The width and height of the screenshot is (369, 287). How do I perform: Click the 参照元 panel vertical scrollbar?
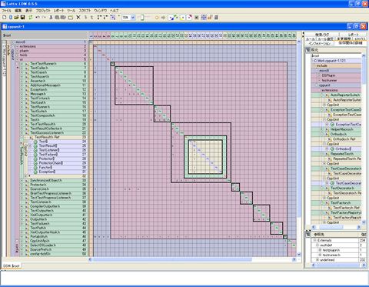click(x=364, y=138)
